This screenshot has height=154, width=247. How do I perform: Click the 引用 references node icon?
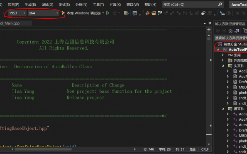(x=230, y=55)
